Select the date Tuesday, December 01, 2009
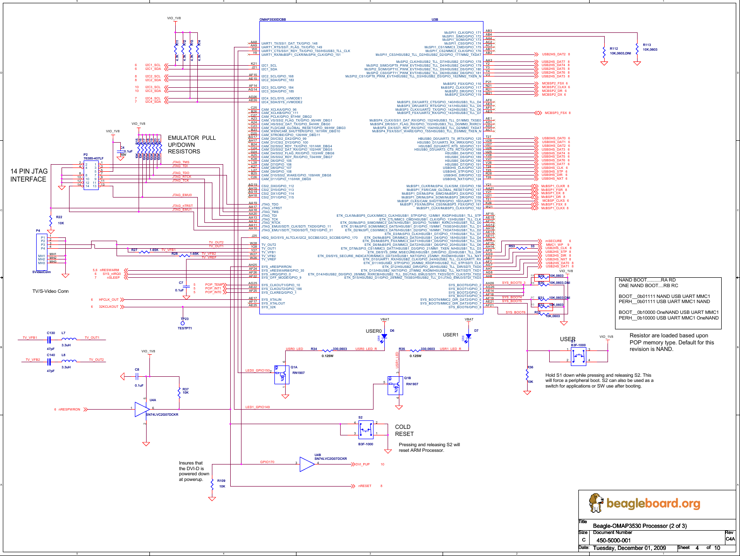Image resolution: width=740 pixels, height=556 pixels. pyautogui.click(x=630, y=548)
